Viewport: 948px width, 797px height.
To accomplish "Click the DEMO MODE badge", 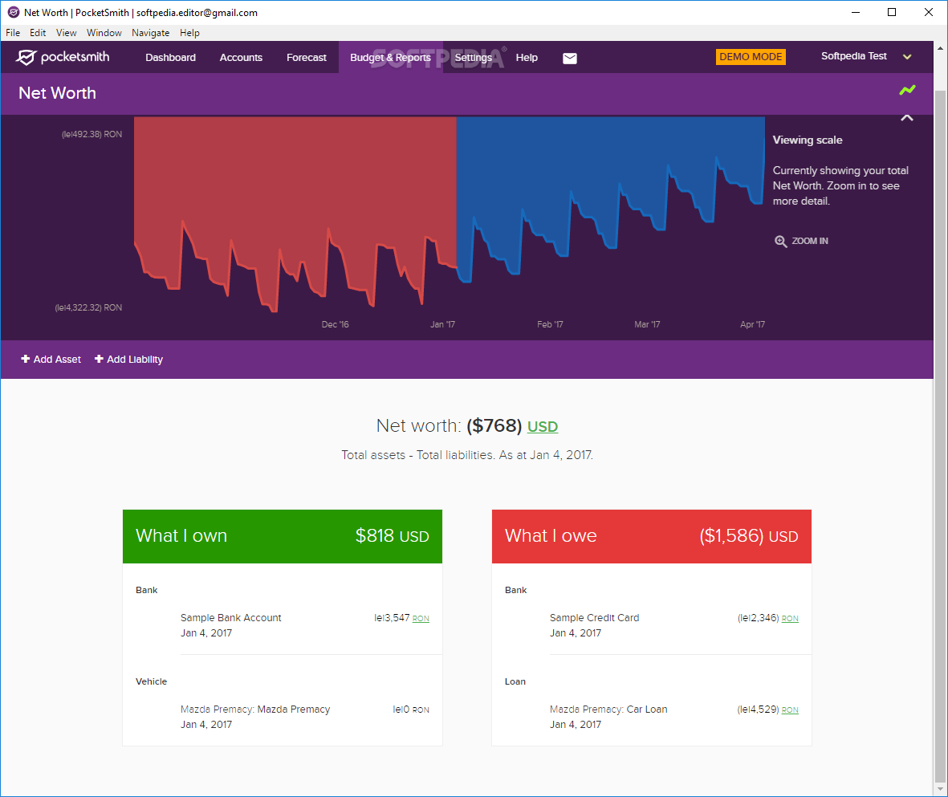I will [751, 57].
